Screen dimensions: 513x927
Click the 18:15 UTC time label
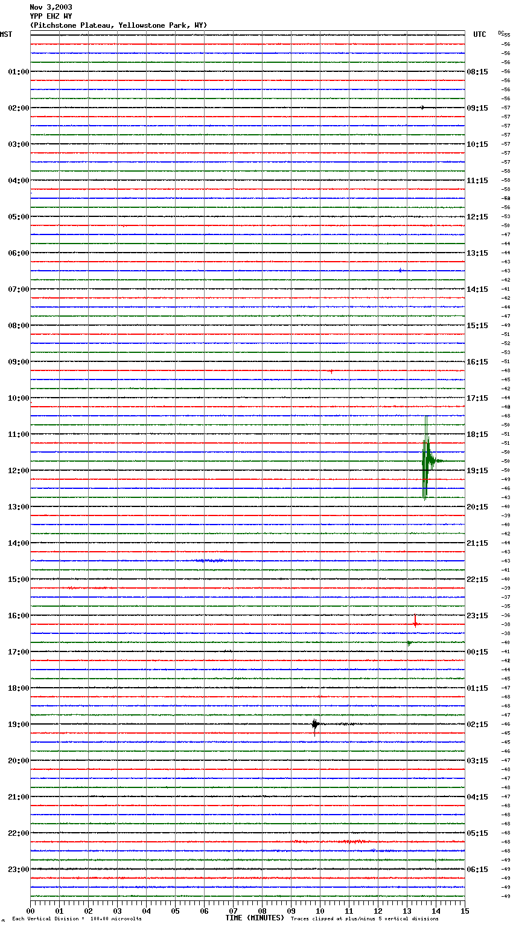pyautogui.click(x=477, y=434)
